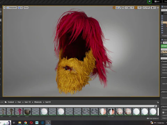The image size is (167, 125).
Task: Toggle topmost eye icon in World Outliner
Action: point(162,16)
